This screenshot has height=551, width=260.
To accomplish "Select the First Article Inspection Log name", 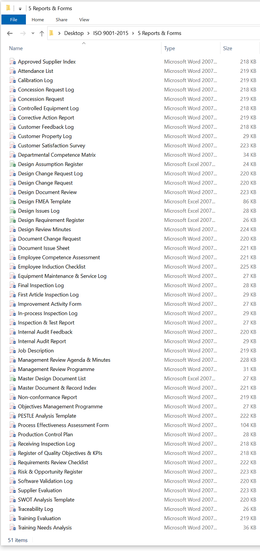I will [48, 295].
